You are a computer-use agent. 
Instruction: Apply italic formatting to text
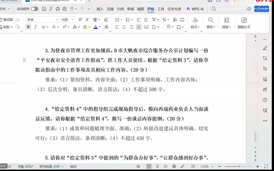pos(35,27)
